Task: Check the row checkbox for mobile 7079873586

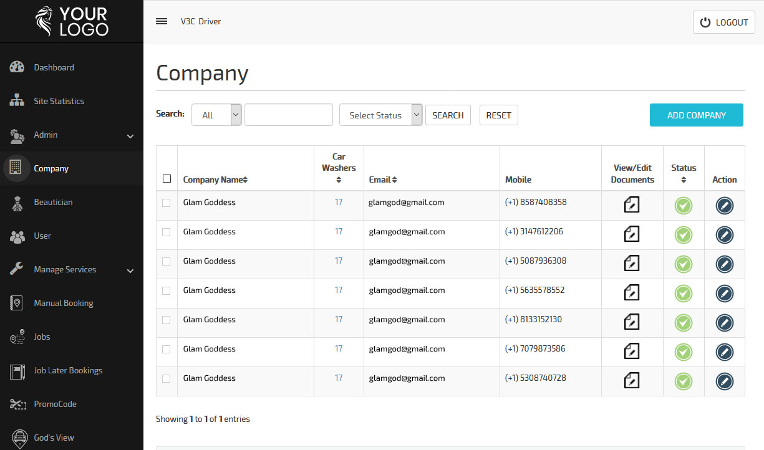Action: (x=166, y=349)
